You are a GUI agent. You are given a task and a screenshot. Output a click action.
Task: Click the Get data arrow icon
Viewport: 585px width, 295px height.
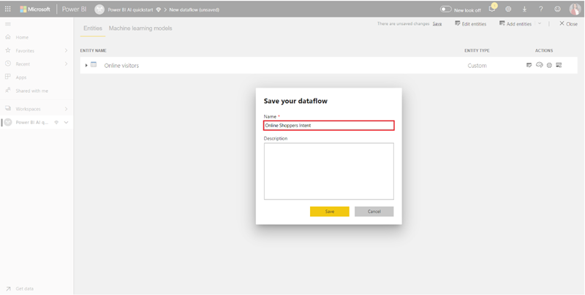click(8, 288)
